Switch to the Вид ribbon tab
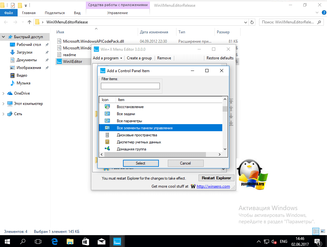 coord(77,13)
